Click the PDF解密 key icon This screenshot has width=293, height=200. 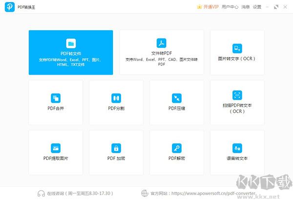(177, 148)
